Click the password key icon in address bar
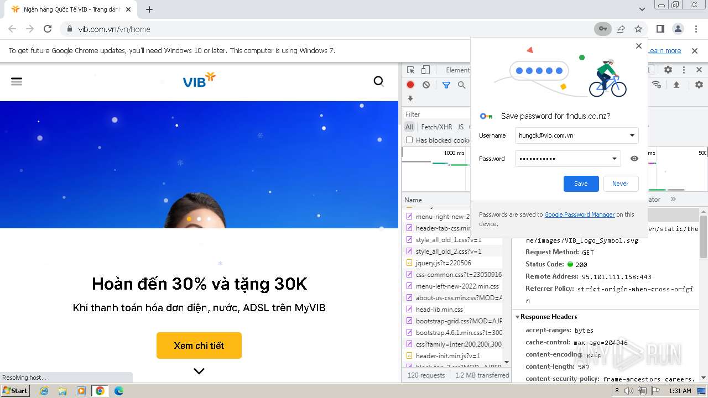 pos(603,29)
